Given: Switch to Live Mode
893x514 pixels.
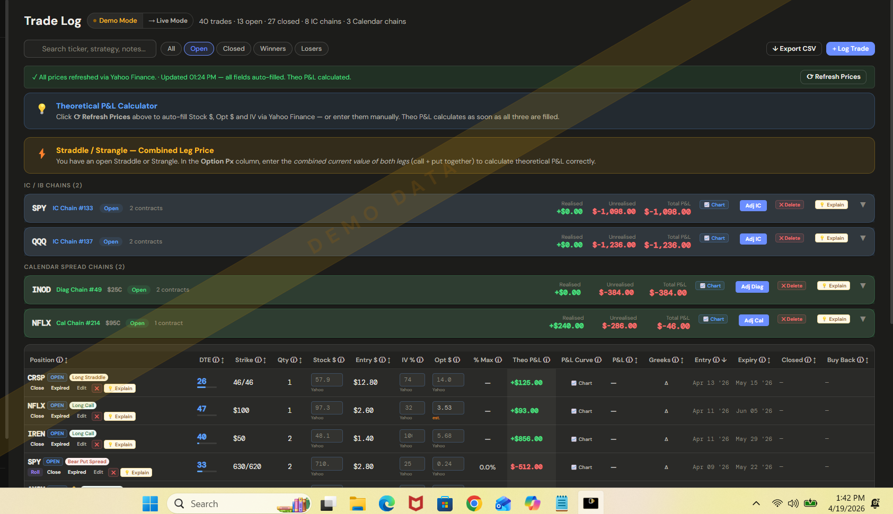Looking at the screenshot, I should tap(168, 21).
